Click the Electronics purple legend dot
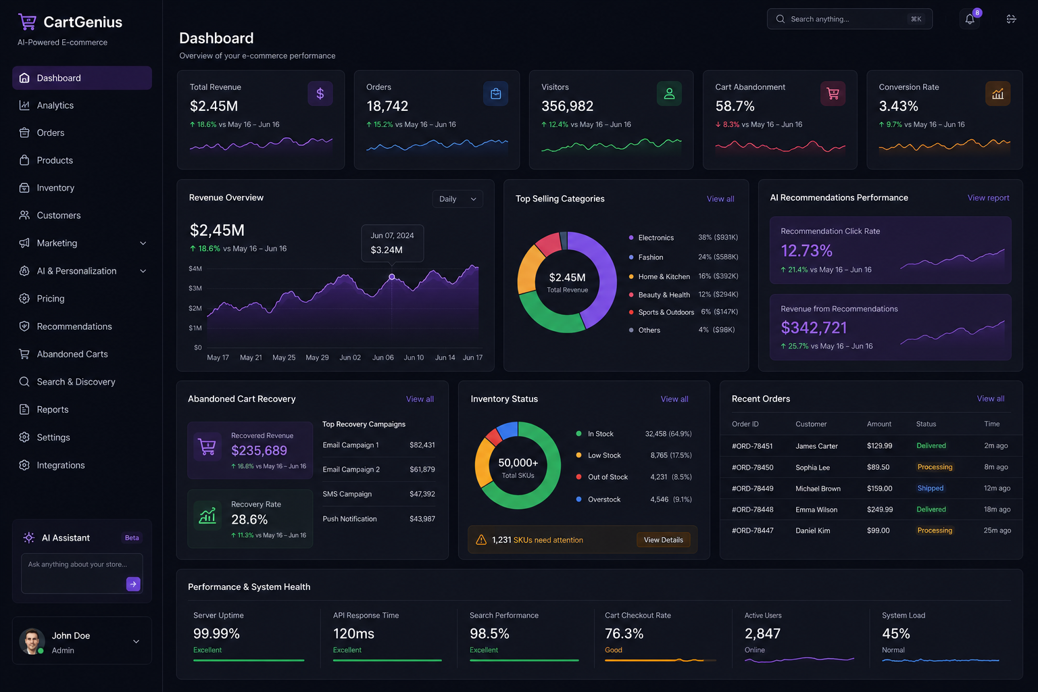The image size is (1038, 692). click(631, 238)
